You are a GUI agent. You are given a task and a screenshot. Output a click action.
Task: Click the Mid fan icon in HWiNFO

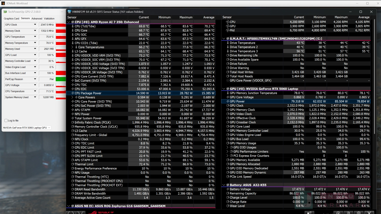[228, 30]
